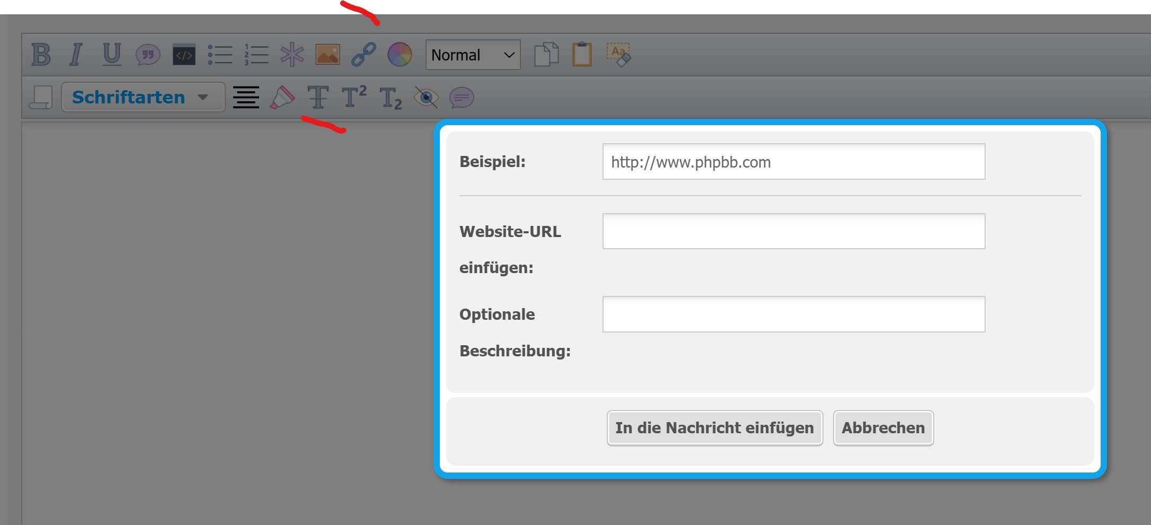
Task: Click the Bold formatting icon
Action: pos(41,55)
